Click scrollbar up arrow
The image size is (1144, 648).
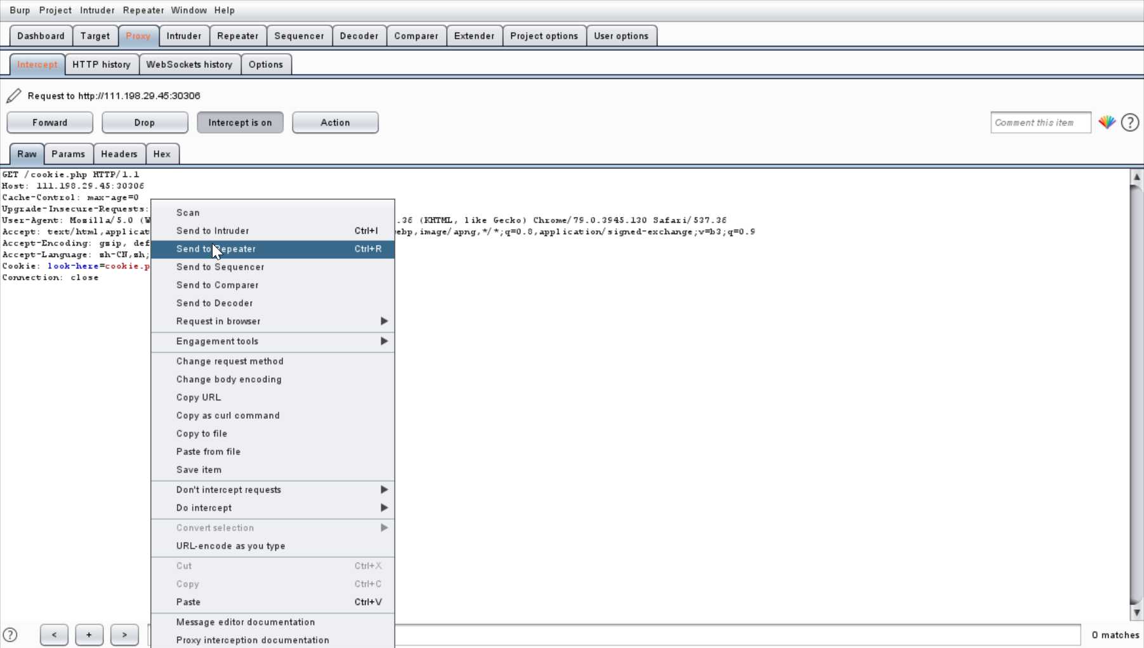(x=1136, y=177)
